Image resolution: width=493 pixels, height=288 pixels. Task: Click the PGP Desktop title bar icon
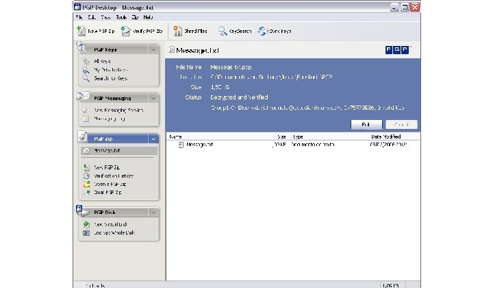[x=77, y=7]
